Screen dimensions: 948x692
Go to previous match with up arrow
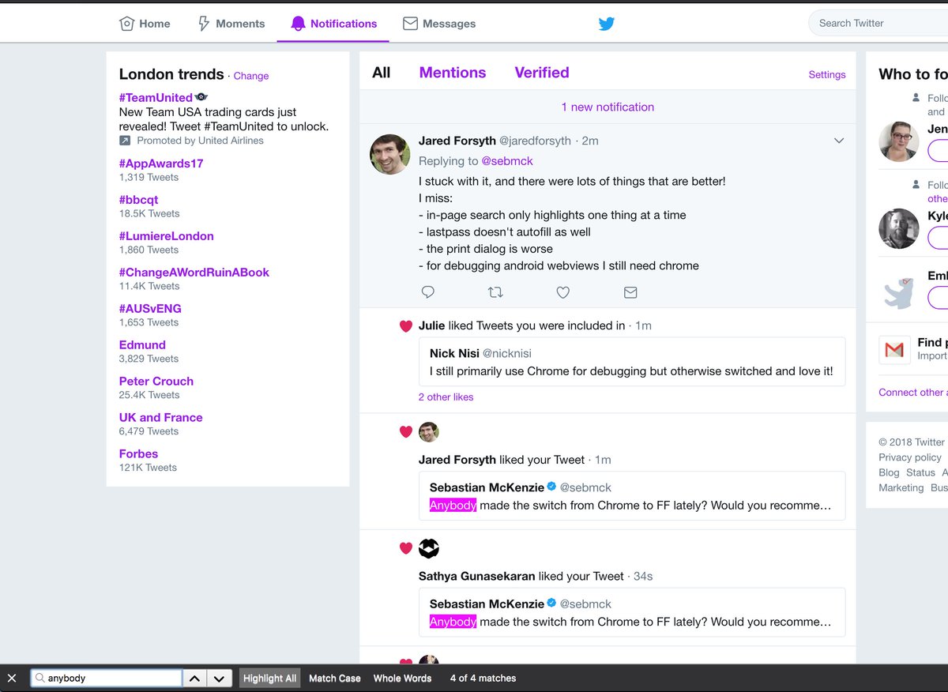[x=195, y=678]
